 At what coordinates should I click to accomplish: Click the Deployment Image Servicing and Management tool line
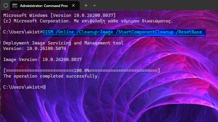coord(63,43)
